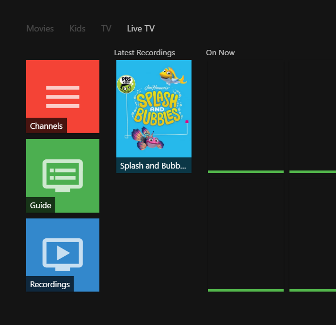Click the Guide label
This screenshot has width=336, height=325.
[x=41, y=205]
